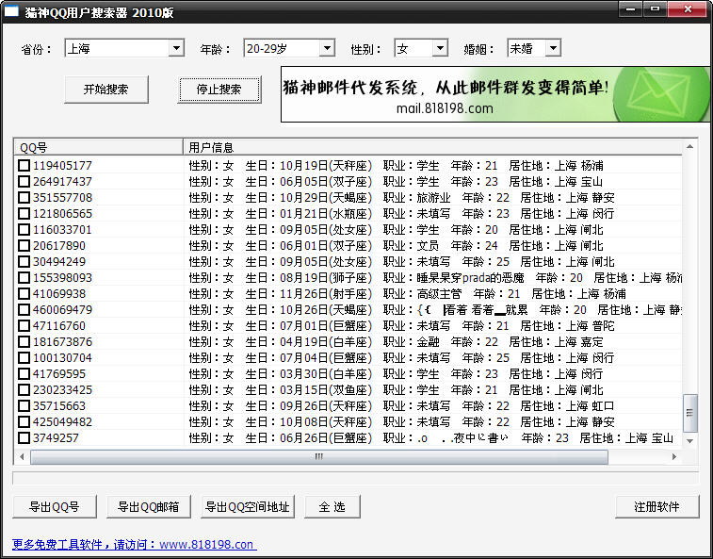Select row checkbox for 121806565
The image size is (713, 559).
pyautogui.click(x=24, y=213)
